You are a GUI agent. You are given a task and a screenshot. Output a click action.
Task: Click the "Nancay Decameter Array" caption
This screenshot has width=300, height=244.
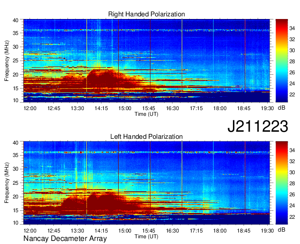coord(65,239)
